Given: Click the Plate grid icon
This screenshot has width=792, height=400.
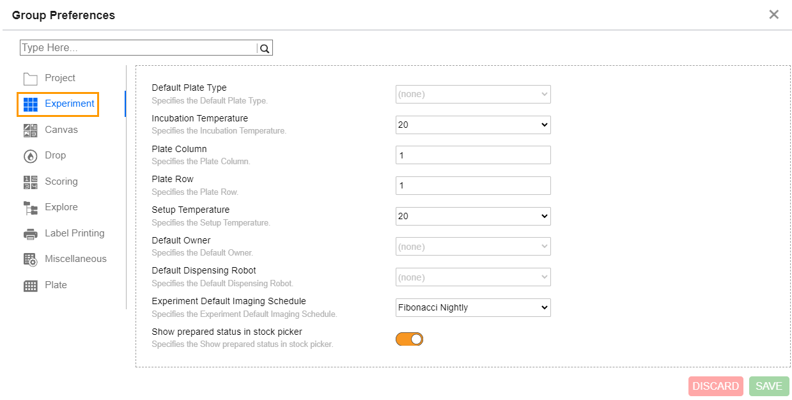Looking at the screenshot, I should coord(31,286).
